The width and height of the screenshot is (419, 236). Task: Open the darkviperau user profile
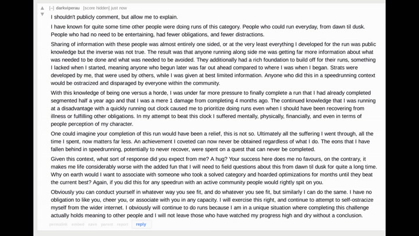click(68, 8)
